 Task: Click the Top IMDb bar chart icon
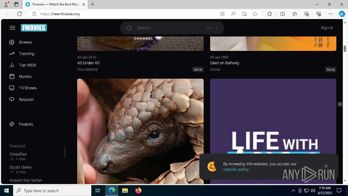[x=12, y=65]
